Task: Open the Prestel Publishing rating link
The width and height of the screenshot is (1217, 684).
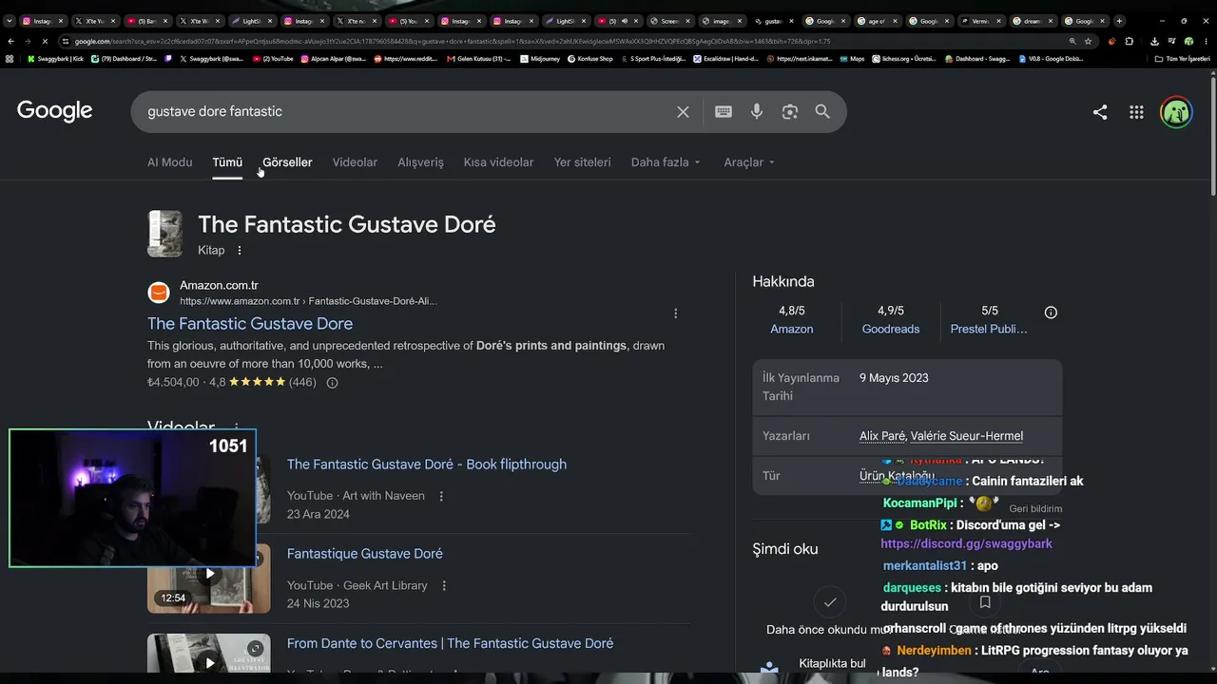Action: pyautogui.click(x=989, y=329)
